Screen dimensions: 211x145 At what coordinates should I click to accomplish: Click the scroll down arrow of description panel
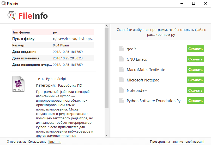click(106, 135)
